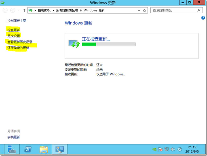Viewport: 207px width, 156px height.
Task: Expand the 控制面板 breadcrumb arrow
Action: coord(53,10)
